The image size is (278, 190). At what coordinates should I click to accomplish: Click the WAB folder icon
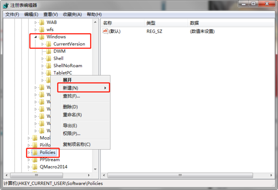42,22
